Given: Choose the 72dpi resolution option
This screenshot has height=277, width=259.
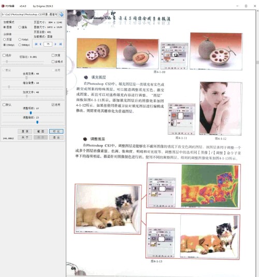Looking at the screenshot, I should [20, 39].
